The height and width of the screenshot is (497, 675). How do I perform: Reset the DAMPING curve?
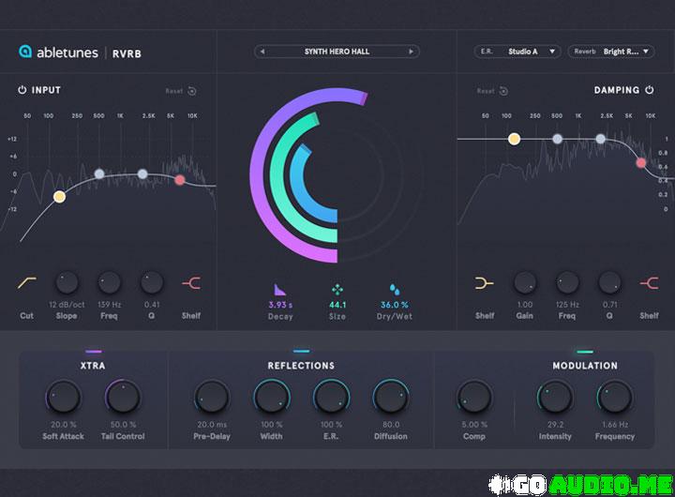click(x=492, y=91)
